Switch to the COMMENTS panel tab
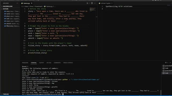 [57, 63]
